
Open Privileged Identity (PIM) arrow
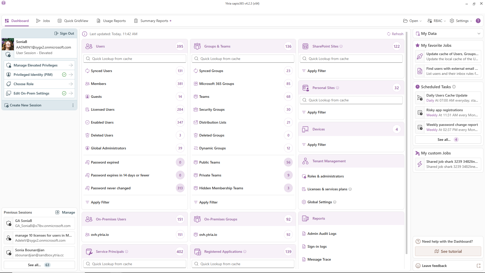click(x=71, y=75)
